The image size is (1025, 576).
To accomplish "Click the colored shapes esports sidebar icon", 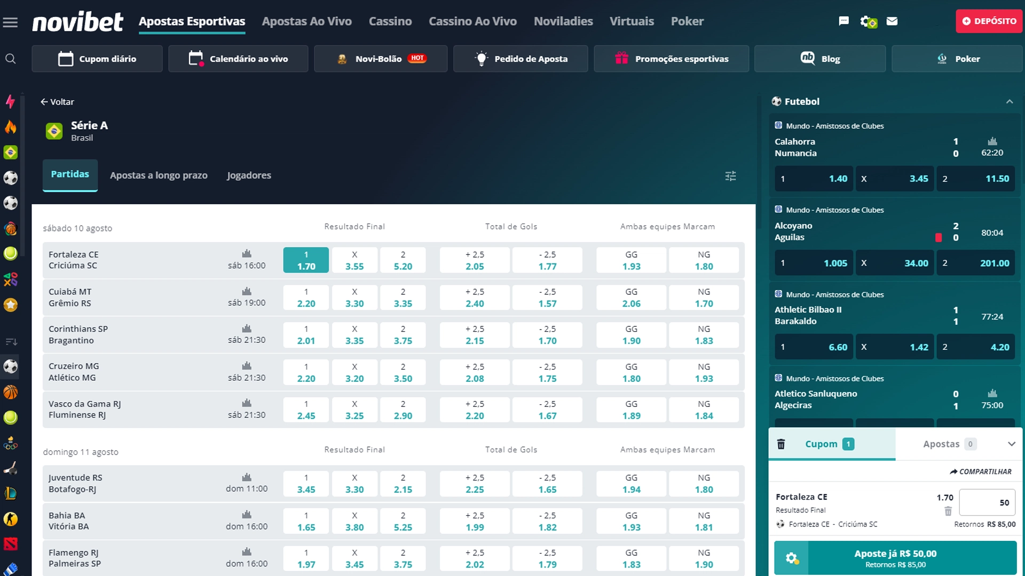I will 10,279.
